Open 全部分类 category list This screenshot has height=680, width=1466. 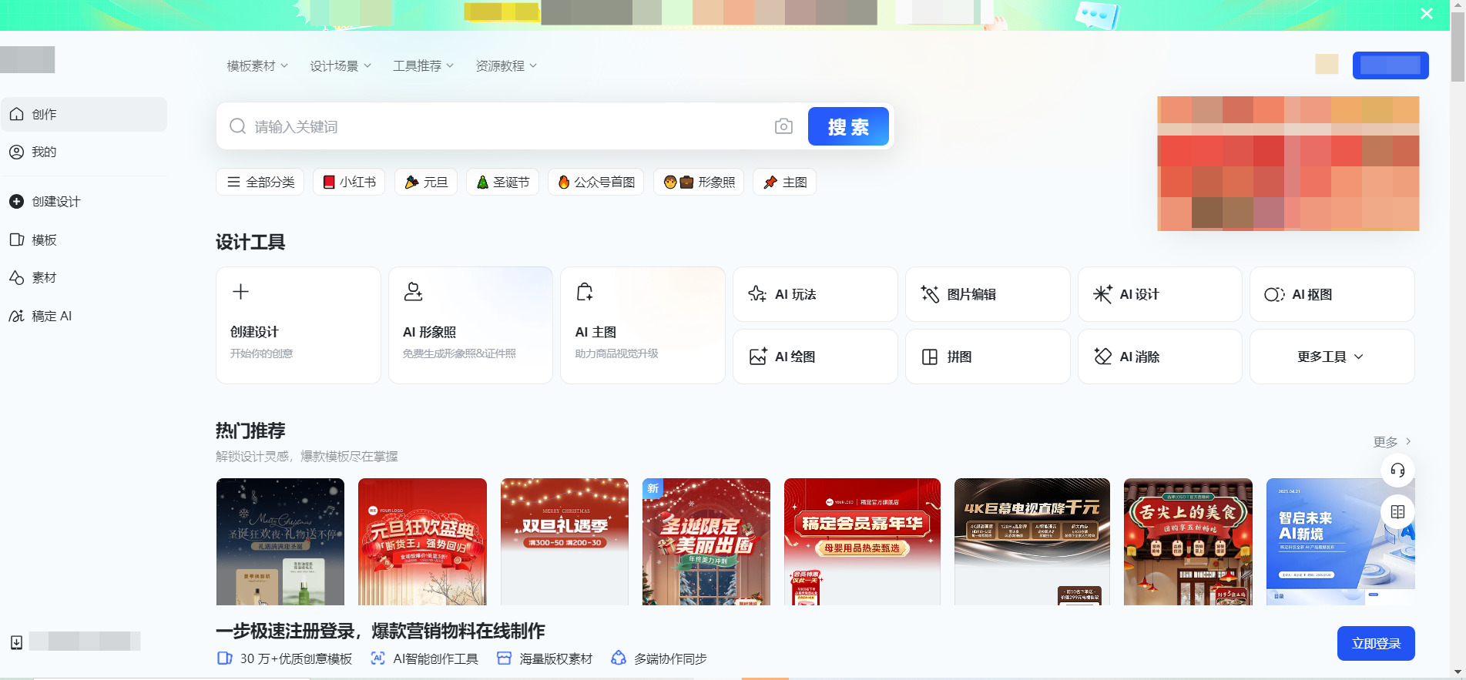tap(260, 182)
